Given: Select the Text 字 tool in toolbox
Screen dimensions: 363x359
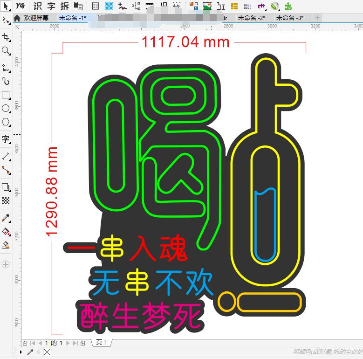Looking at the screenshot, I should point(6,139).
